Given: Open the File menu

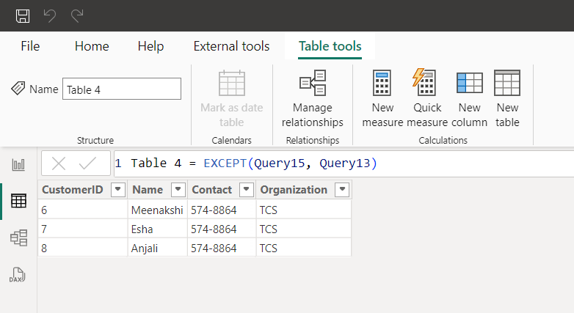Looking at the screenshot, I should [x=30, y=46].
